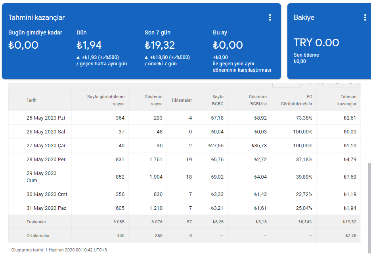
Task: Sort by Gösterim sayısı column header
Action: [153, 100]
